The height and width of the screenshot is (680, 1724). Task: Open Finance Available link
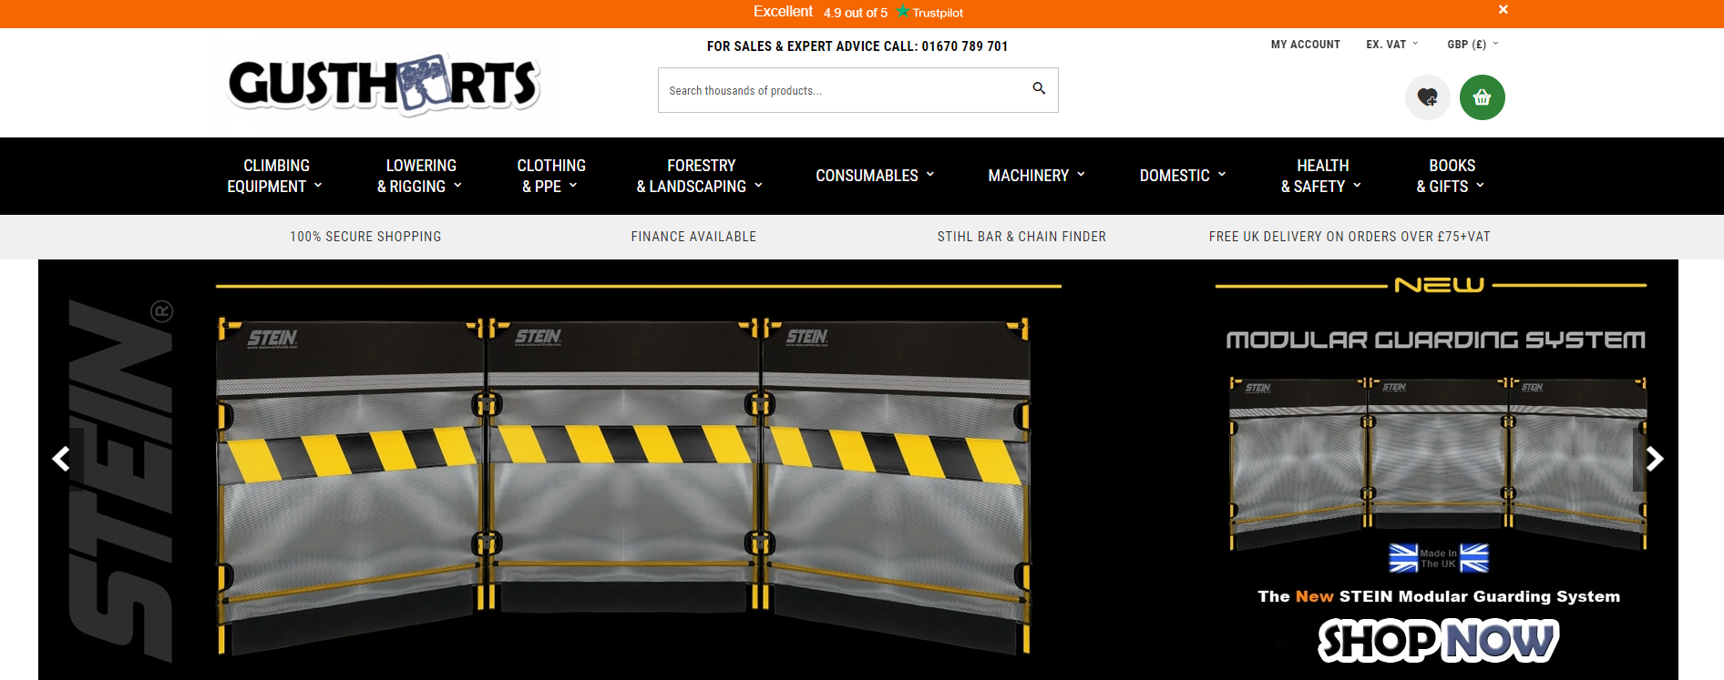click(x=693, y=237)
